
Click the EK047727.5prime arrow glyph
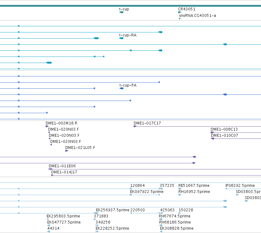click(x=48, y=226)
